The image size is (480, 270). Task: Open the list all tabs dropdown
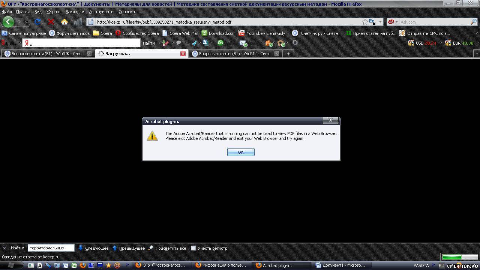pyautogui.click(x=477, y=54)
